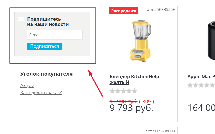Rate the blender three stars
The image size is (215, 134).
pos(123,91)
